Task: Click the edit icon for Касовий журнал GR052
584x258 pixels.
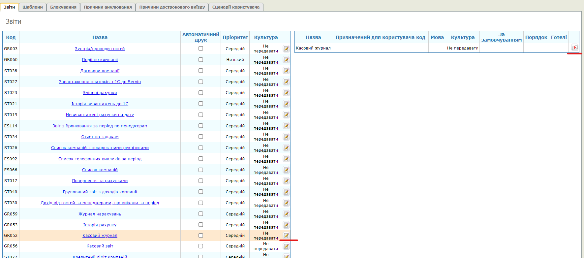Action: click(x=286, y=236)
